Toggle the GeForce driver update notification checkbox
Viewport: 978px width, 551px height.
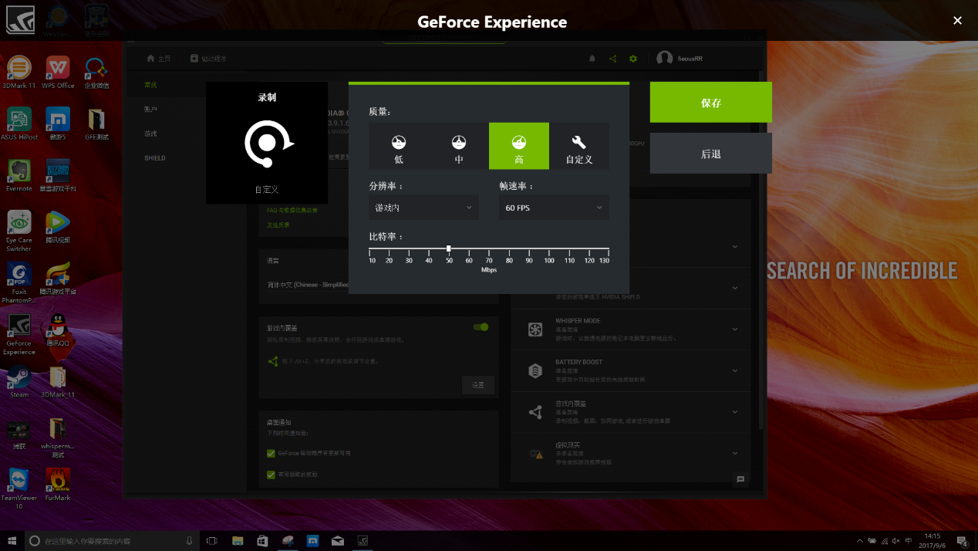click(271, 453)
